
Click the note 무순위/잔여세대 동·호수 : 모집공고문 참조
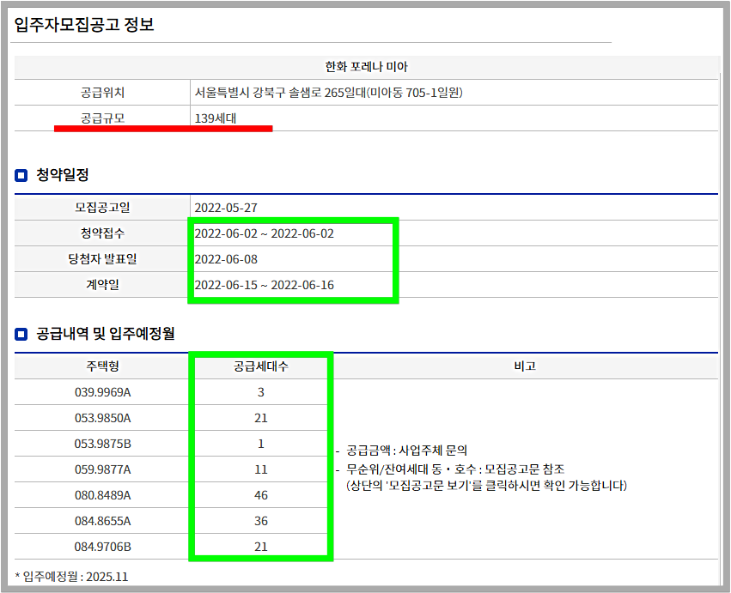pyautogui.click(x=455, y=469)
